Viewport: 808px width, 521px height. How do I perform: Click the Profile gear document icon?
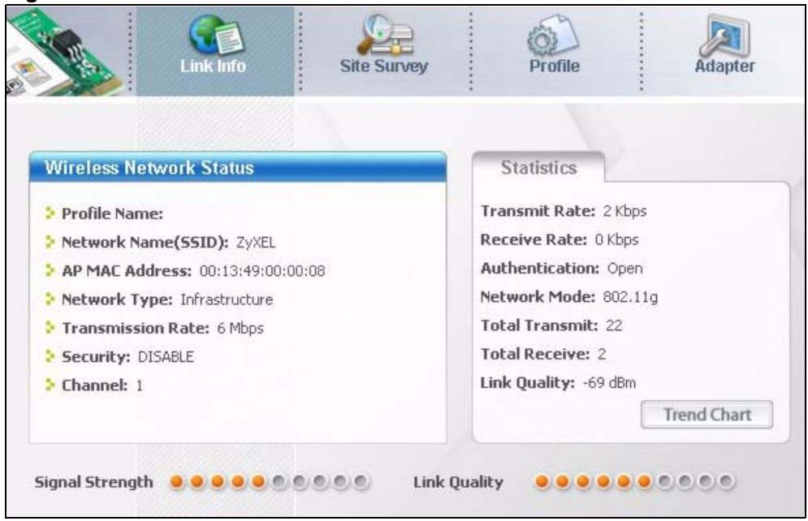click(x=553, y=35)
